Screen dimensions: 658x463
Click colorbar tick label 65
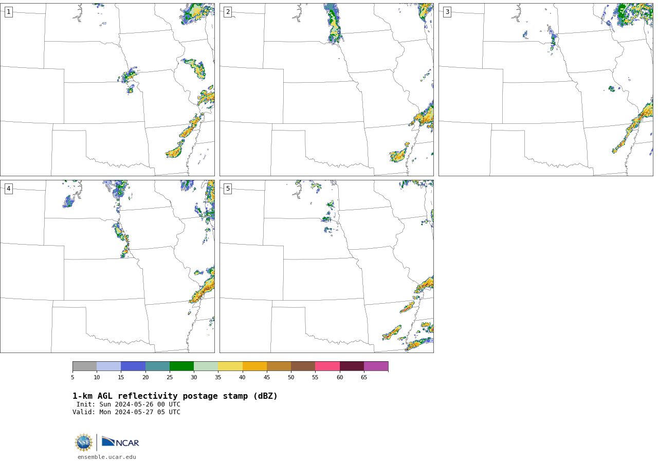click(x=364, y=378)
